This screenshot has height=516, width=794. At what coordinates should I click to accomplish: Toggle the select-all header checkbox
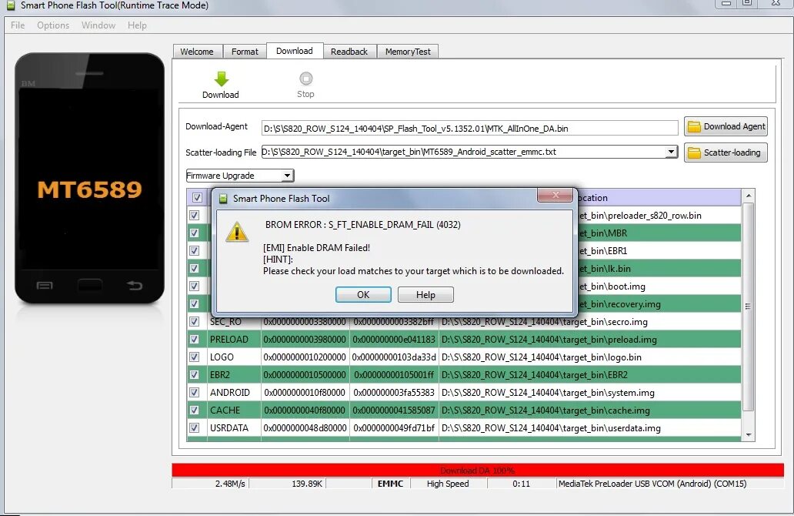[x=197, y=198]
